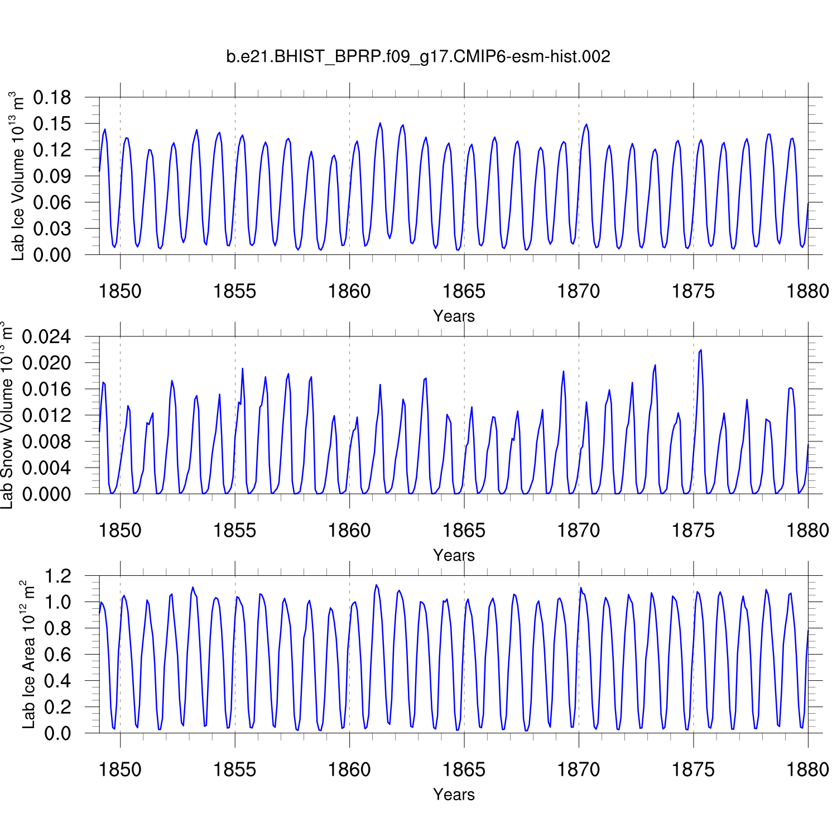Click the 0.09 y-axis value in top panel
This screenshot has width=837, height=837.
click(x=52, y=176)
